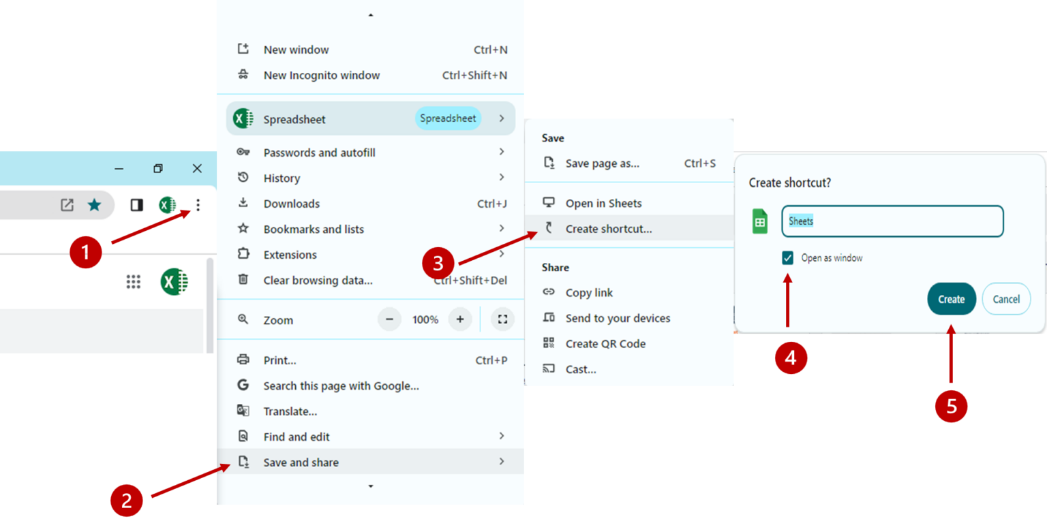Click the fullscreen icon next to Zoom
1047x521 pixels.
coord(502,319)
